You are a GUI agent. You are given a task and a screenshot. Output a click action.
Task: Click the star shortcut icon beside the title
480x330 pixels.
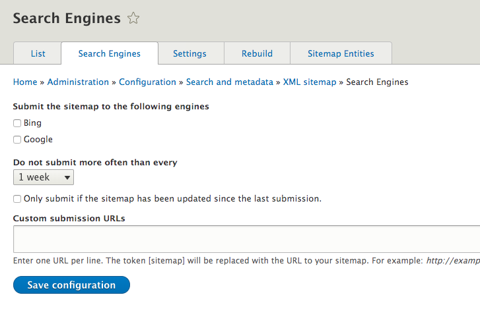coord(133,18)
